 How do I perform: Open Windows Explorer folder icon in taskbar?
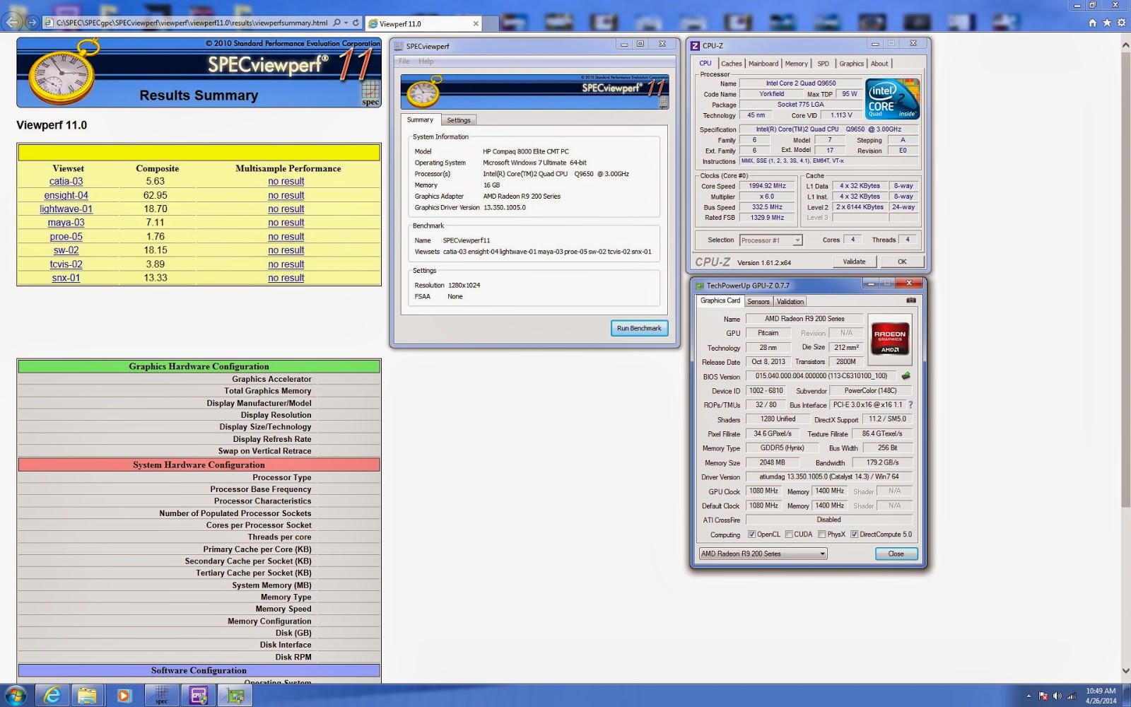[x=87, y=696]
